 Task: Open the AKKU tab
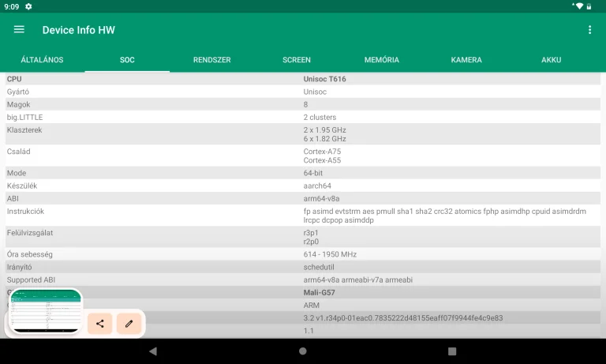[x=551, y=60]
